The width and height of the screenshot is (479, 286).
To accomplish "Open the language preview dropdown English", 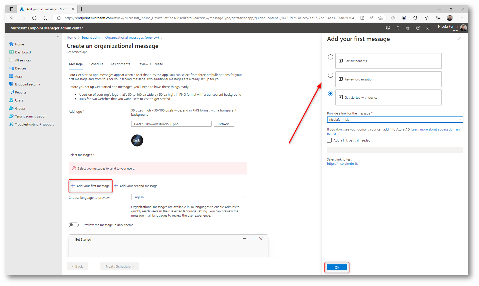I will click(x=189, y=197).
